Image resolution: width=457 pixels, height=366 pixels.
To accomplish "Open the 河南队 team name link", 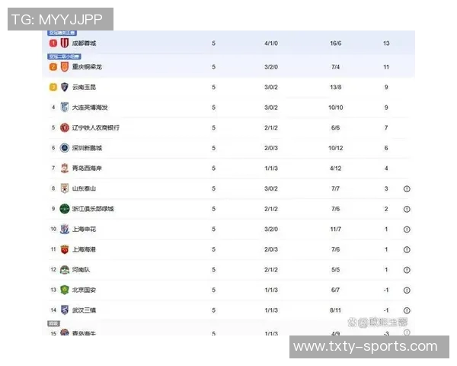I will (x=81, y=270).
